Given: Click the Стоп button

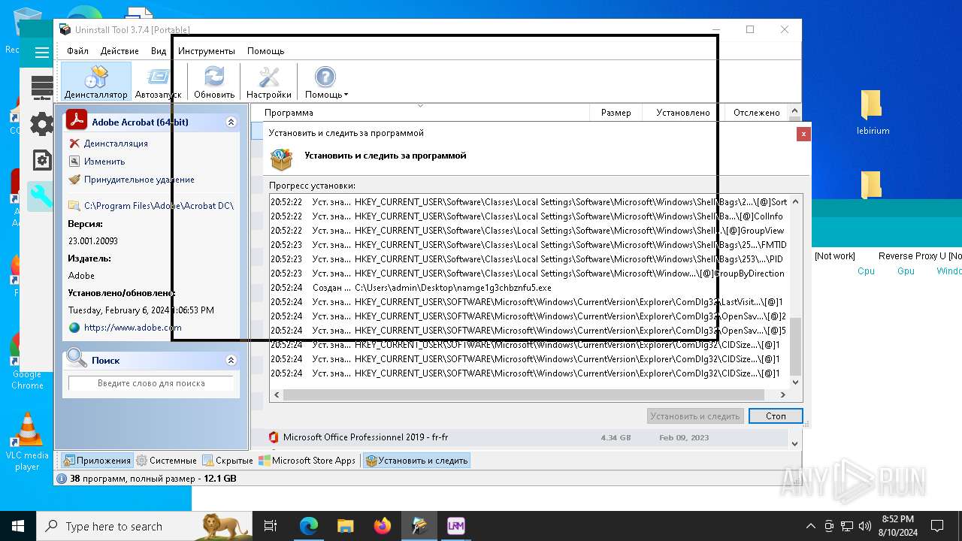Looking at the screenshot, I should [776, 416].
